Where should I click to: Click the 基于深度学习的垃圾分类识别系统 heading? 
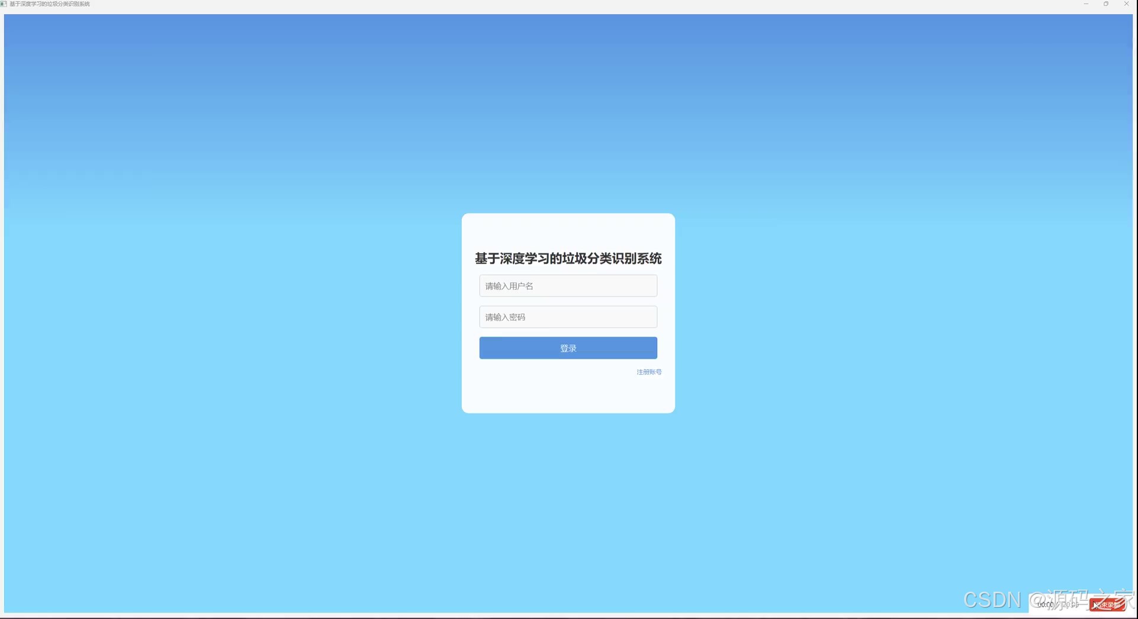567,259
